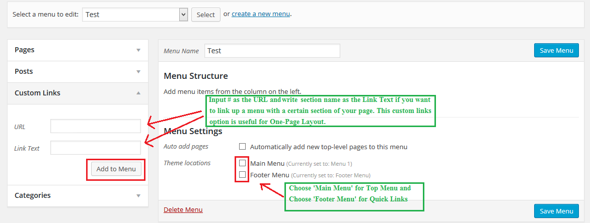
Task: Check the Main Menu theme location
Action: tap(243, 163)
